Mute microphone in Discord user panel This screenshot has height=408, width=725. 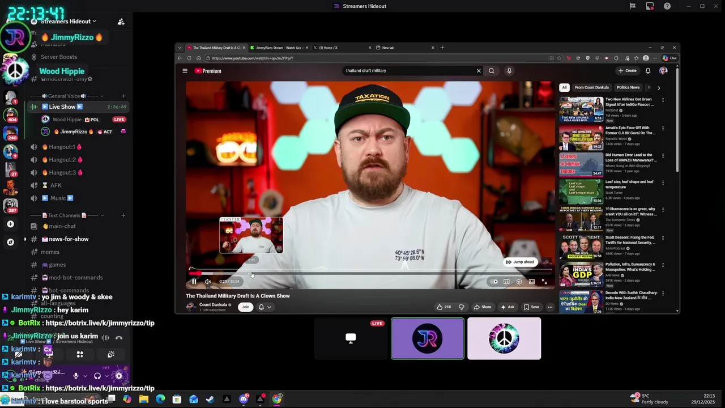pos(75,376)
